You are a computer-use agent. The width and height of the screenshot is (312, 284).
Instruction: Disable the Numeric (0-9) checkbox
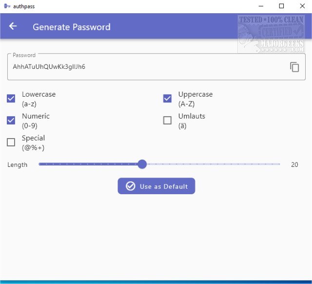(11, 121)
